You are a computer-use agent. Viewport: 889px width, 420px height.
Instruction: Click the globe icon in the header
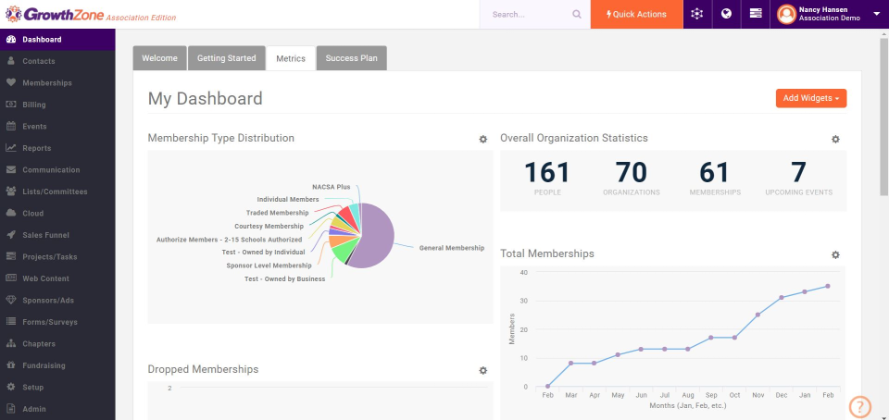click(726, 14)
